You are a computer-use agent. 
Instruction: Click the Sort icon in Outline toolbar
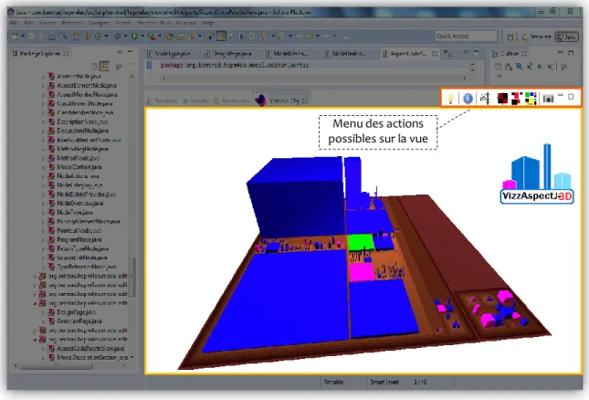coord(509,67)
